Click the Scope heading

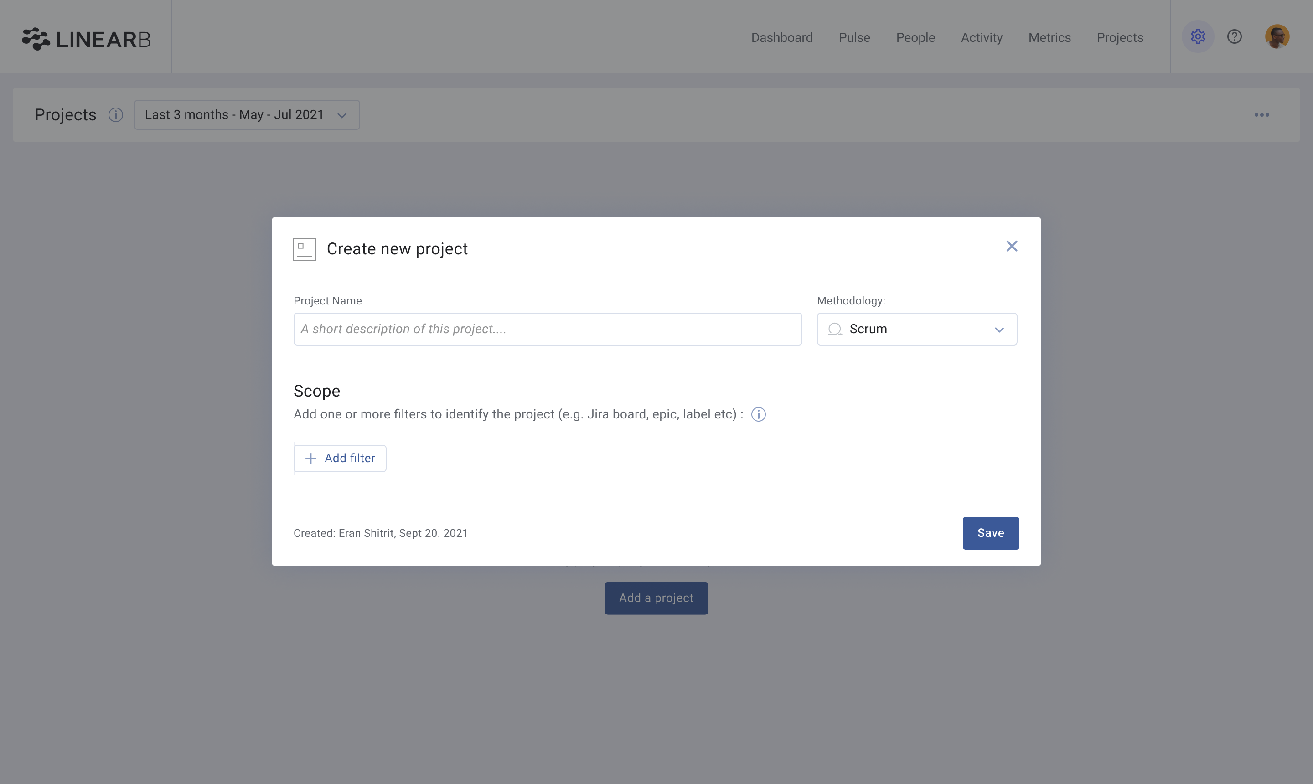point(316,391)
